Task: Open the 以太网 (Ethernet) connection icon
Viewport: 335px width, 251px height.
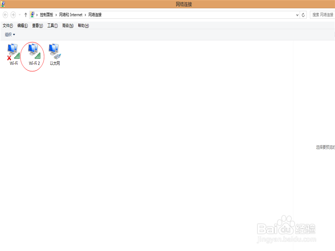Action: (x=54, y=52)
